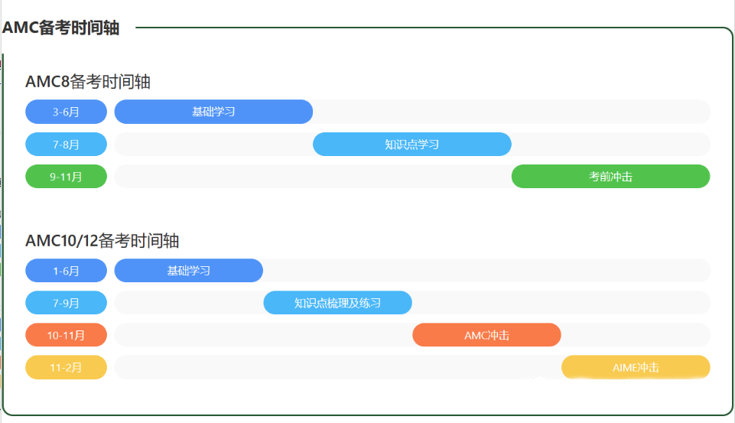Click the empty gray track right of 基础学习 in AMC8
The image size is (735, 423).
(512, 112)
